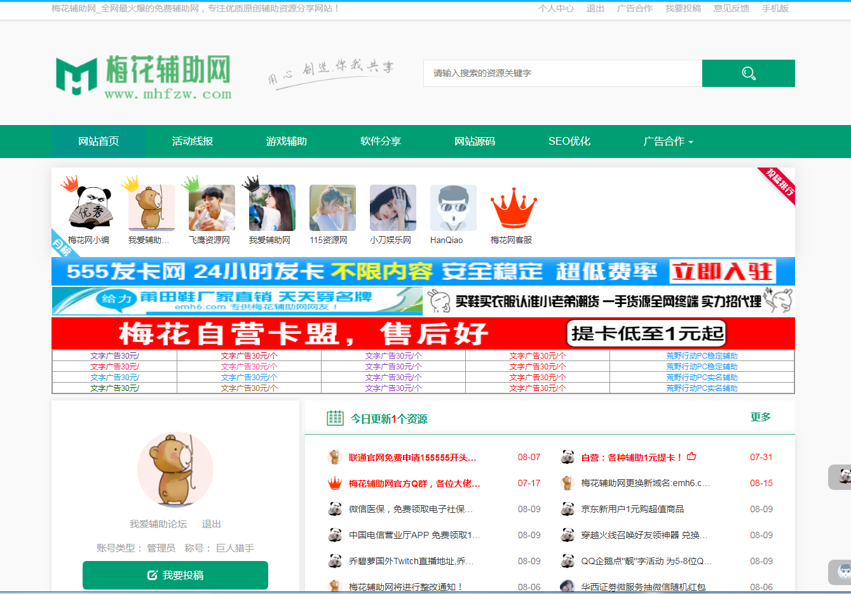Click edit icon on 我要投稿 button
Viewport: 851px width, 594px height.
153,575
